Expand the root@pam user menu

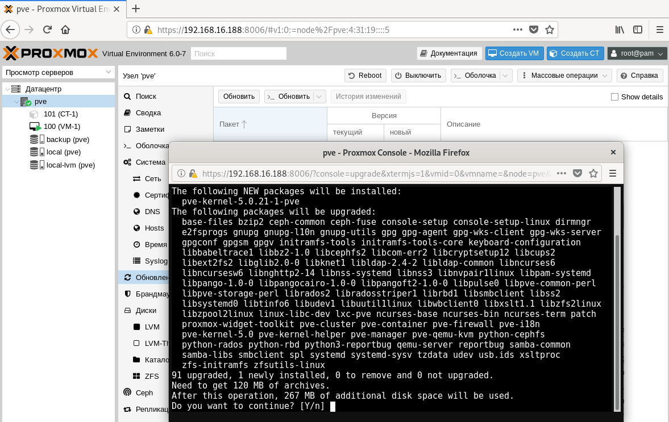pyautogui.click(x=637, y=53)
